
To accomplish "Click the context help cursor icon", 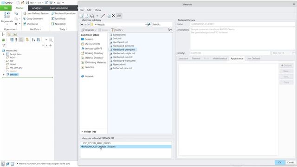I will click(x=170, y=30).
